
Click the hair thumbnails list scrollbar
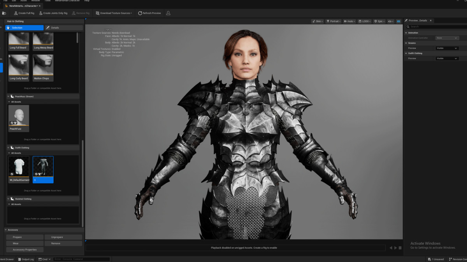77,38
